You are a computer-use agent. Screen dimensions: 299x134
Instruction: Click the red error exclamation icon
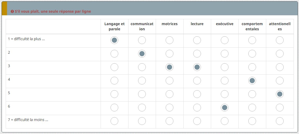click(x=12, y=12)
